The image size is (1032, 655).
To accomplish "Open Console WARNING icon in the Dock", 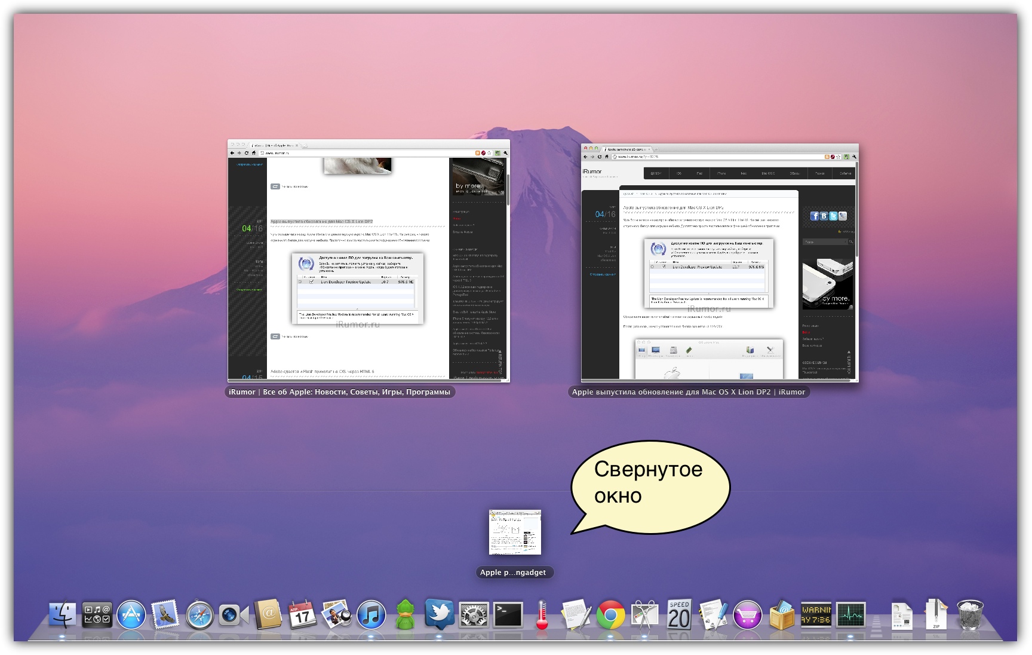I will click(816, 615).
